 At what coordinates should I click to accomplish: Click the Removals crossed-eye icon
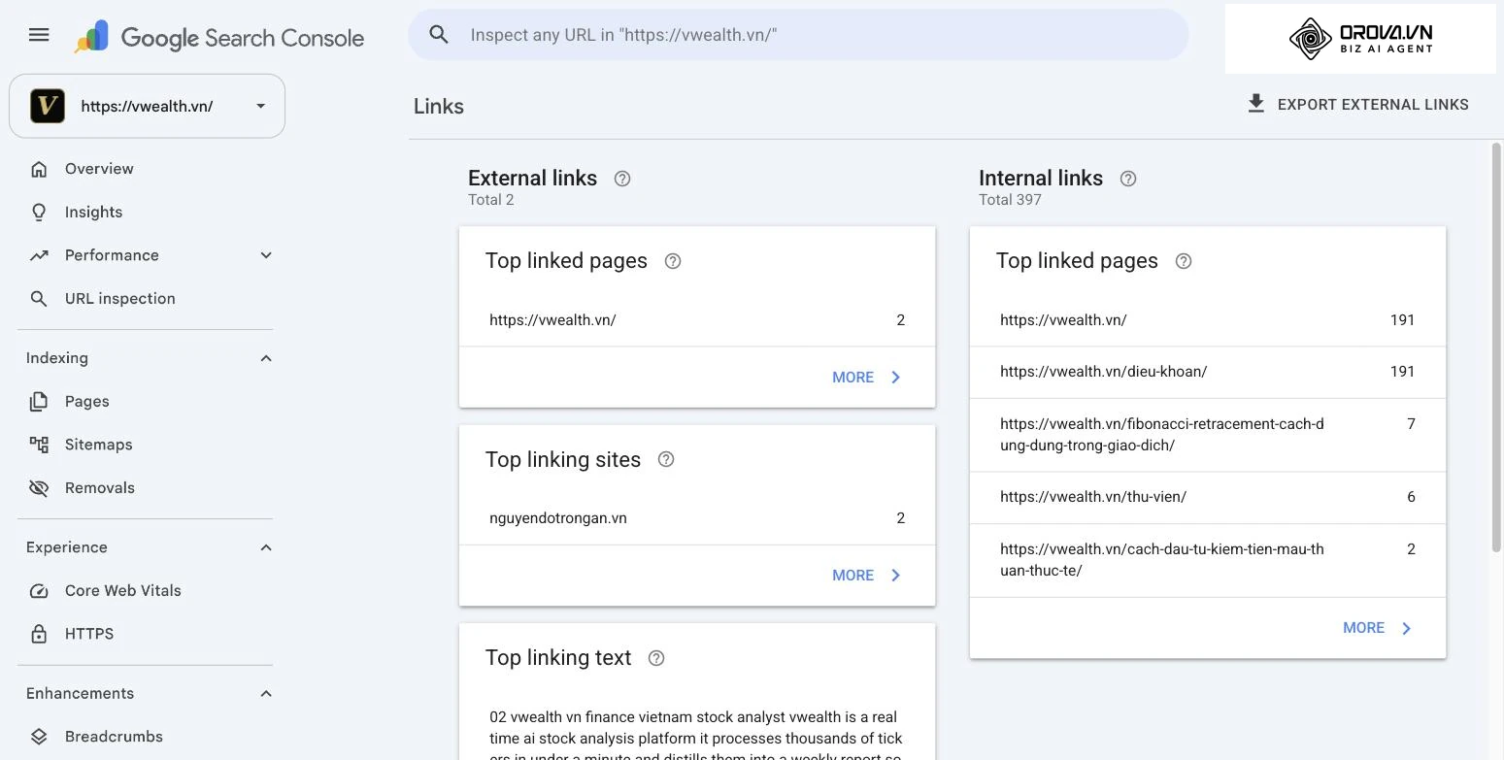pyautogui.click(x=39, y=488)
